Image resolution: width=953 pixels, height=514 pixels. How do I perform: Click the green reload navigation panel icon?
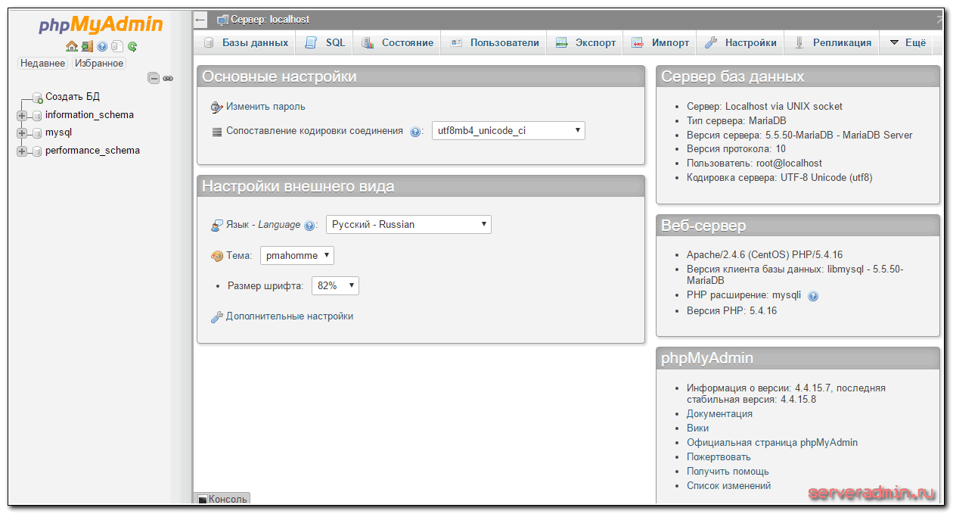pos(132,46)
